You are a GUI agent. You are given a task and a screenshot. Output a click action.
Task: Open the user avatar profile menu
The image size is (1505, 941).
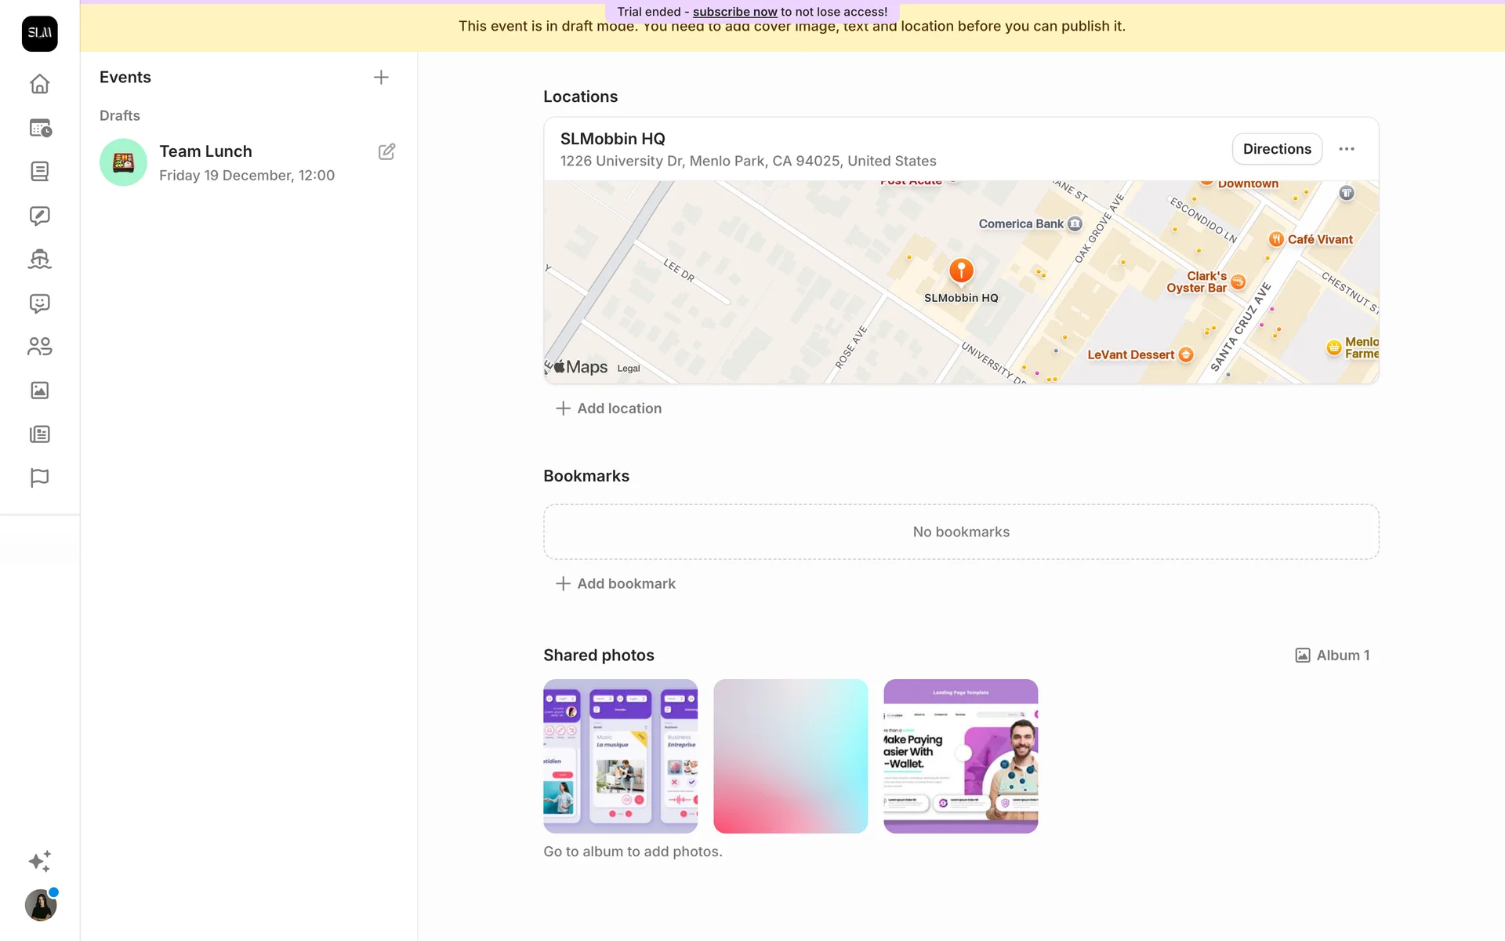(x=41, y=906)
